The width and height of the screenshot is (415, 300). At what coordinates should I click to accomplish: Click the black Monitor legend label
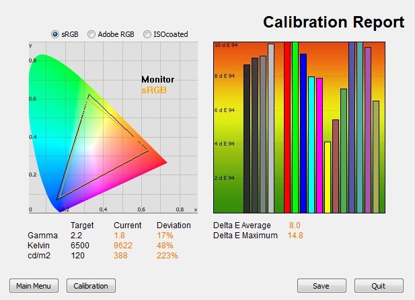(x=158, y=79)
